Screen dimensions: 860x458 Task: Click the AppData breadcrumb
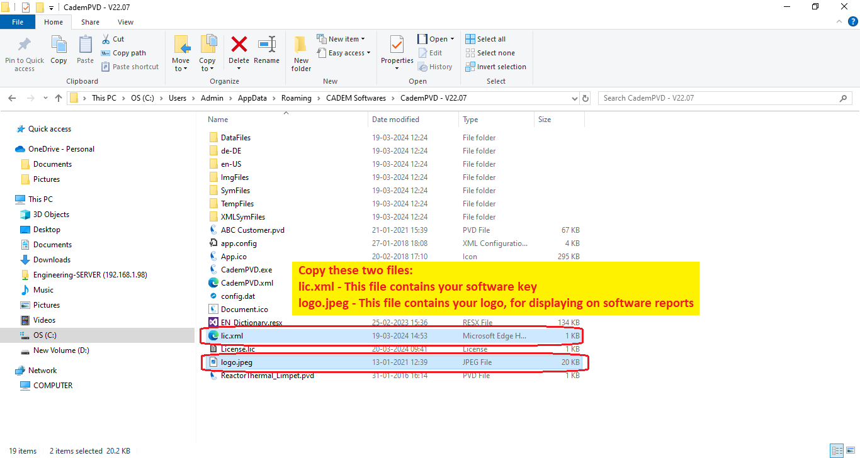pos(252,98)
